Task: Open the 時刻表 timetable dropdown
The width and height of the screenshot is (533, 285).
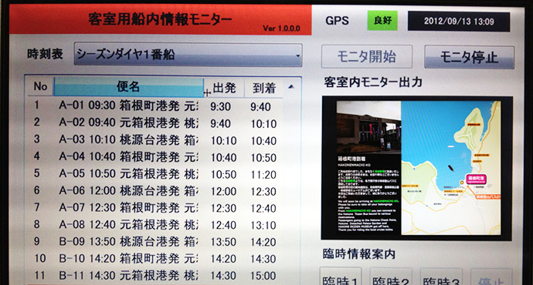Action: coord(188,55)
